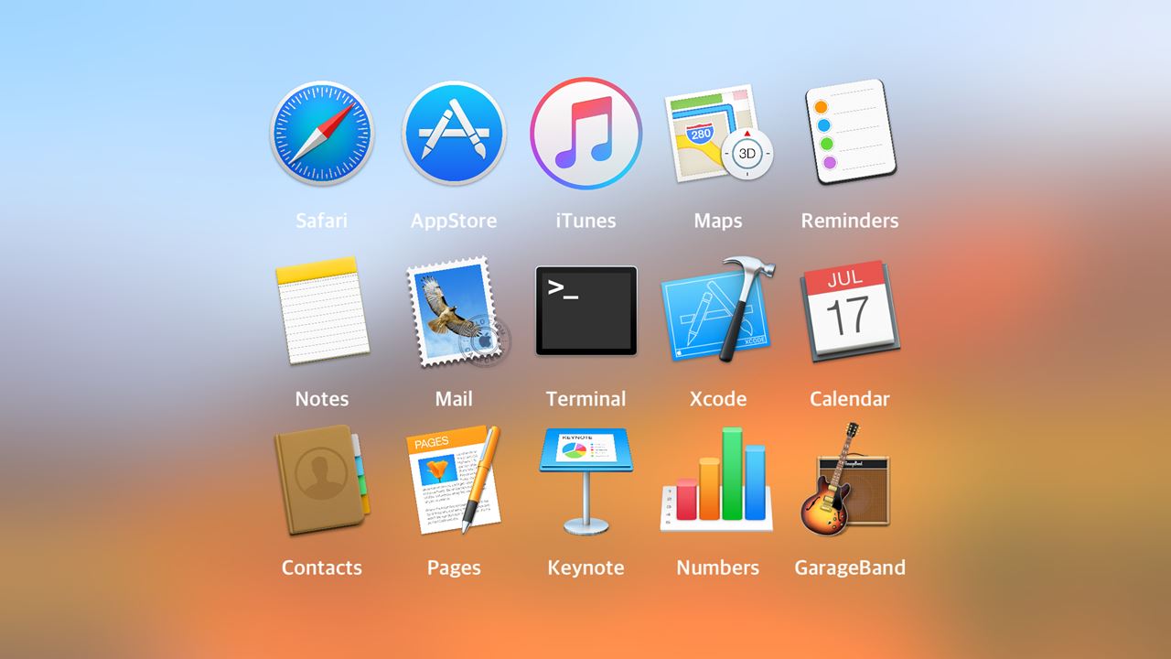Click the AppStore label text
This screenshot has width=1171, height=659.
pos(454,221)
